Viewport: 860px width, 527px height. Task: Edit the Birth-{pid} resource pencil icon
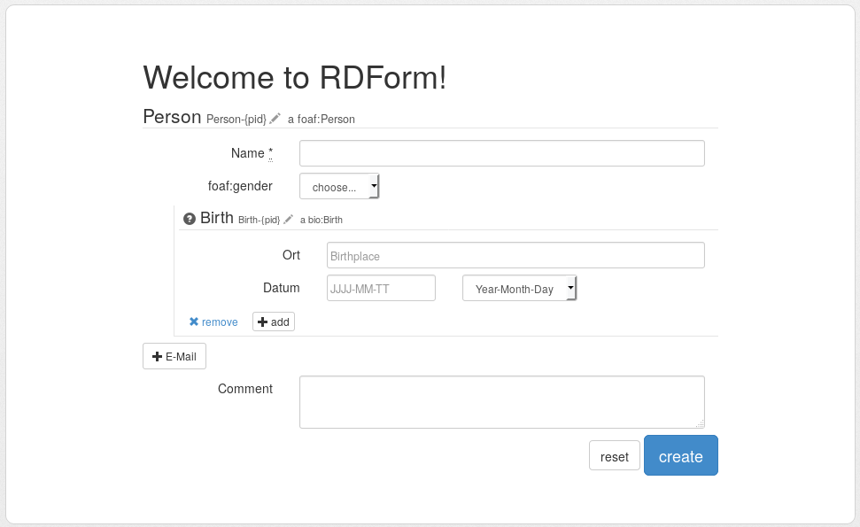coord(288,219)
